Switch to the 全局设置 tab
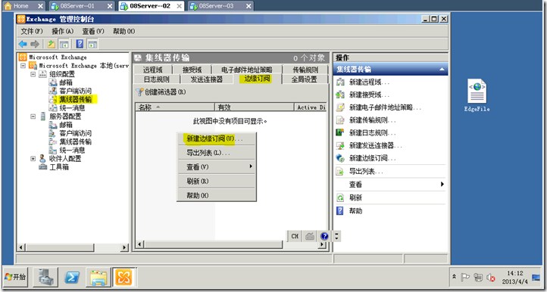 click(x=305, y=79)
